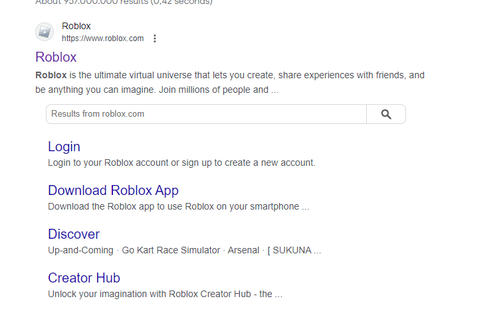The height and width of the screenshot is (319, 501).
Task: Click the Roblox site favicon
Action: click(45, 32)
